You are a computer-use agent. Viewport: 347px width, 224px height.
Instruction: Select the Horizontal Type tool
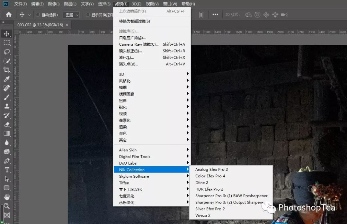[x=7, y=170]
